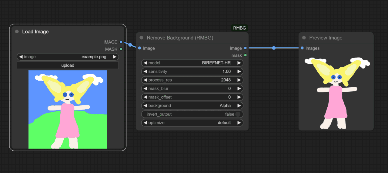Click the link midpoint between Load Image and RMBG
Image resolution: width=388 pixels, height=173 pixels.
[130, 45]
